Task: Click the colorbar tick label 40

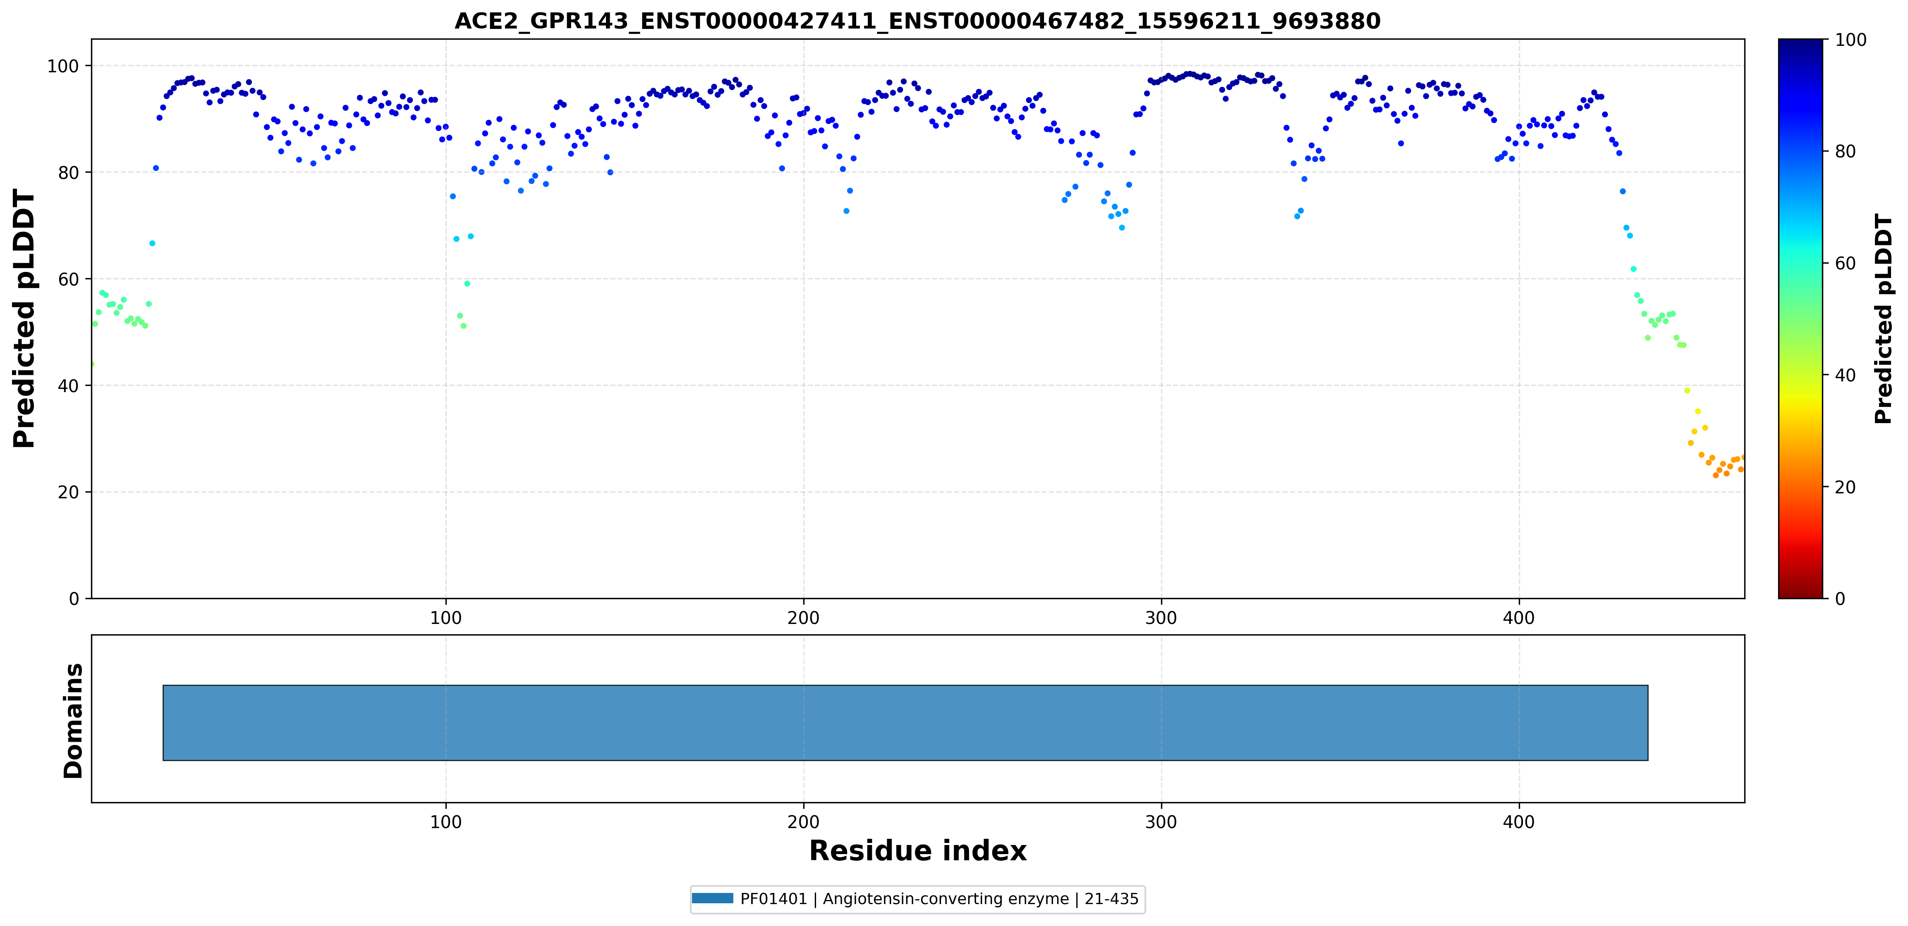Action: (x=1844, y=375)
